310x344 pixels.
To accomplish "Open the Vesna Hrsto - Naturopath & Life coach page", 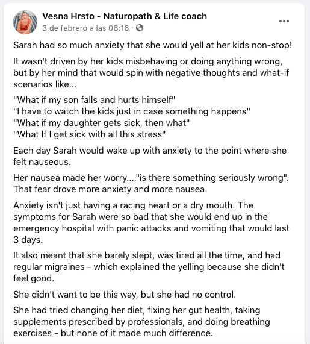I will (x=125, y=16).
